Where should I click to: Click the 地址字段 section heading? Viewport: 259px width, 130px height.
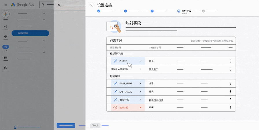115,76
